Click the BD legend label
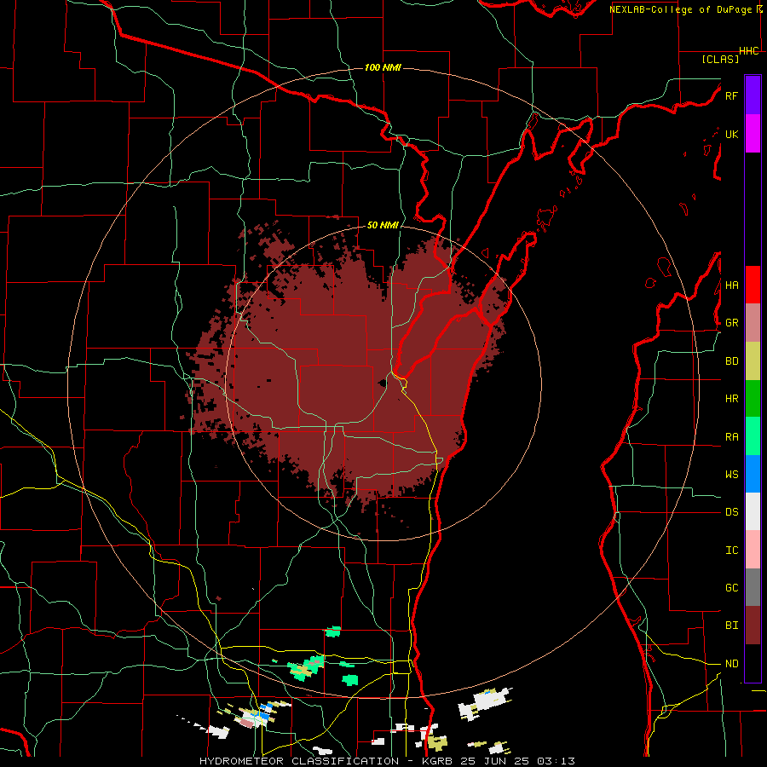 [x=731, y=361]
